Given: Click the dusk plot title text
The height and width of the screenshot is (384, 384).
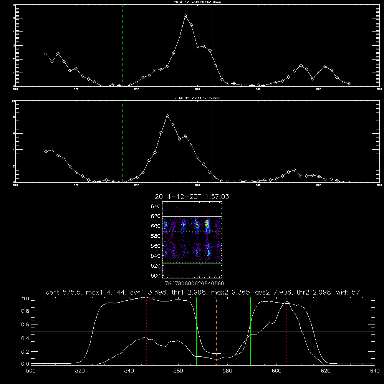Looking at the screenshot, I should pyautogui.click(x=197, y=98).
